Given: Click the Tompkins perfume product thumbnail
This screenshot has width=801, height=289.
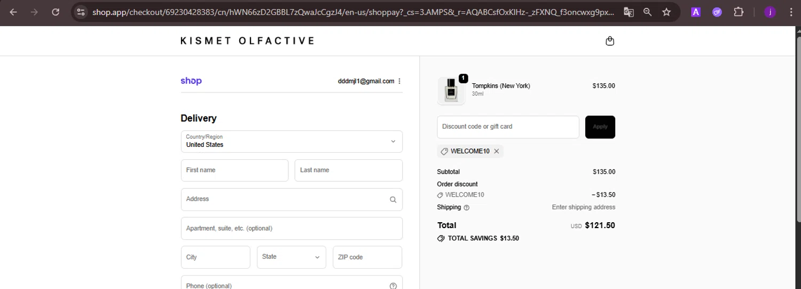Looking at the screenshot, I should point(451,91).
